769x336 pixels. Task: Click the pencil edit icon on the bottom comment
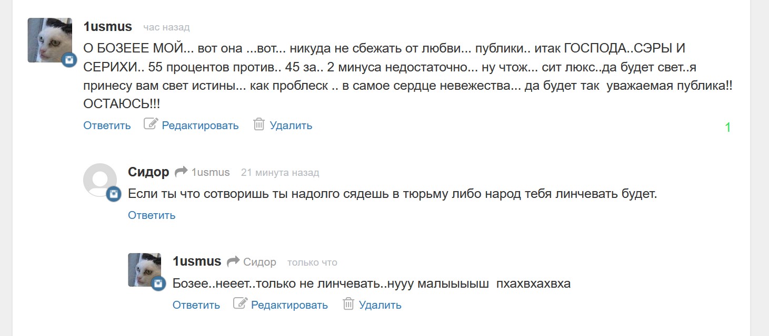click(x=240, y=304)
